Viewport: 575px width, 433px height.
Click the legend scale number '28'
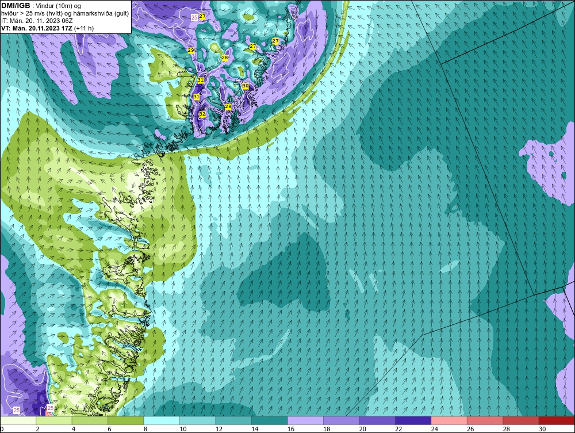[507, 429]
